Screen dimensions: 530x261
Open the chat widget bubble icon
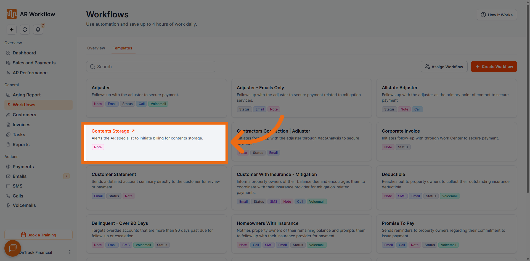[x=12, y=248]
